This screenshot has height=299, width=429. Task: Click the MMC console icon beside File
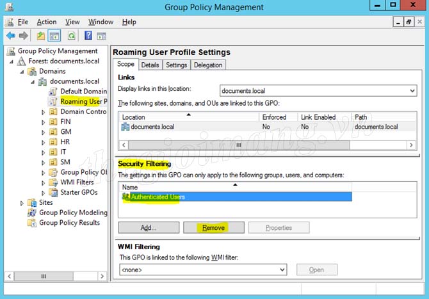coord(10,22)
